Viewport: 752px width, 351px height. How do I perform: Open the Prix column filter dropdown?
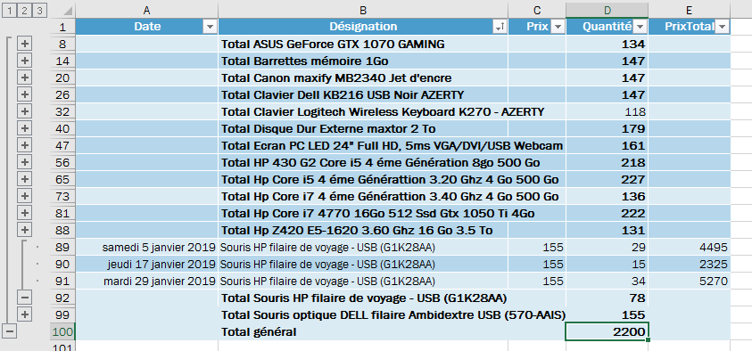pos(558,28)
